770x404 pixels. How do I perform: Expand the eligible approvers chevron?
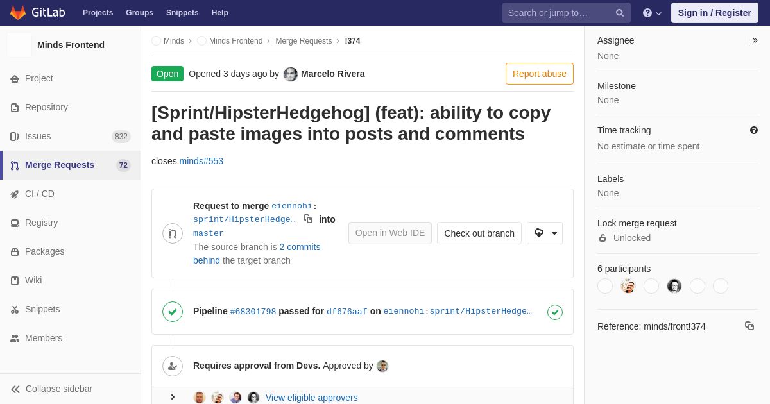tap(173, 398)
